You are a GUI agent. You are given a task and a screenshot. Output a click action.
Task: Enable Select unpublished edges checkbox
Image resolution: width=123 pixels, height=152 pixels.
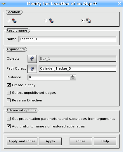[x=9, y=93]
